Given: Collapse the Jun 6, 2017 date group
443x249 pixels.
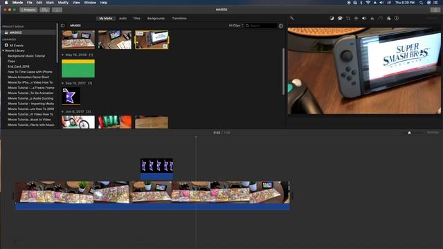Looking at the screenshot, I should pyautogui.click(x=63, y=111).
